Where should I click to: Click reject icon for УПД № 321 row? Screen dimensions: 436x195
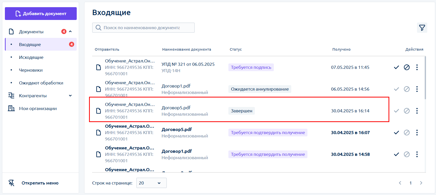coord(406,67)
